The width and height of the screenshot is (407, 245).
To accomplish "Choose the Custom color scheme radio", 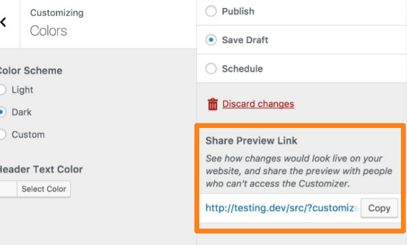I will click(x=2, y=134).
